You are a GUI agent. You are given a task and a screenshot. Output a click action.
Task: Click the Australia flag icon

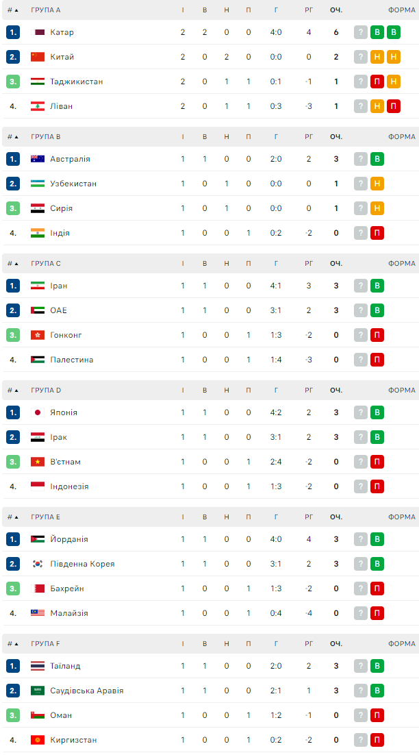pyautogui.click(x=38, y=159)
